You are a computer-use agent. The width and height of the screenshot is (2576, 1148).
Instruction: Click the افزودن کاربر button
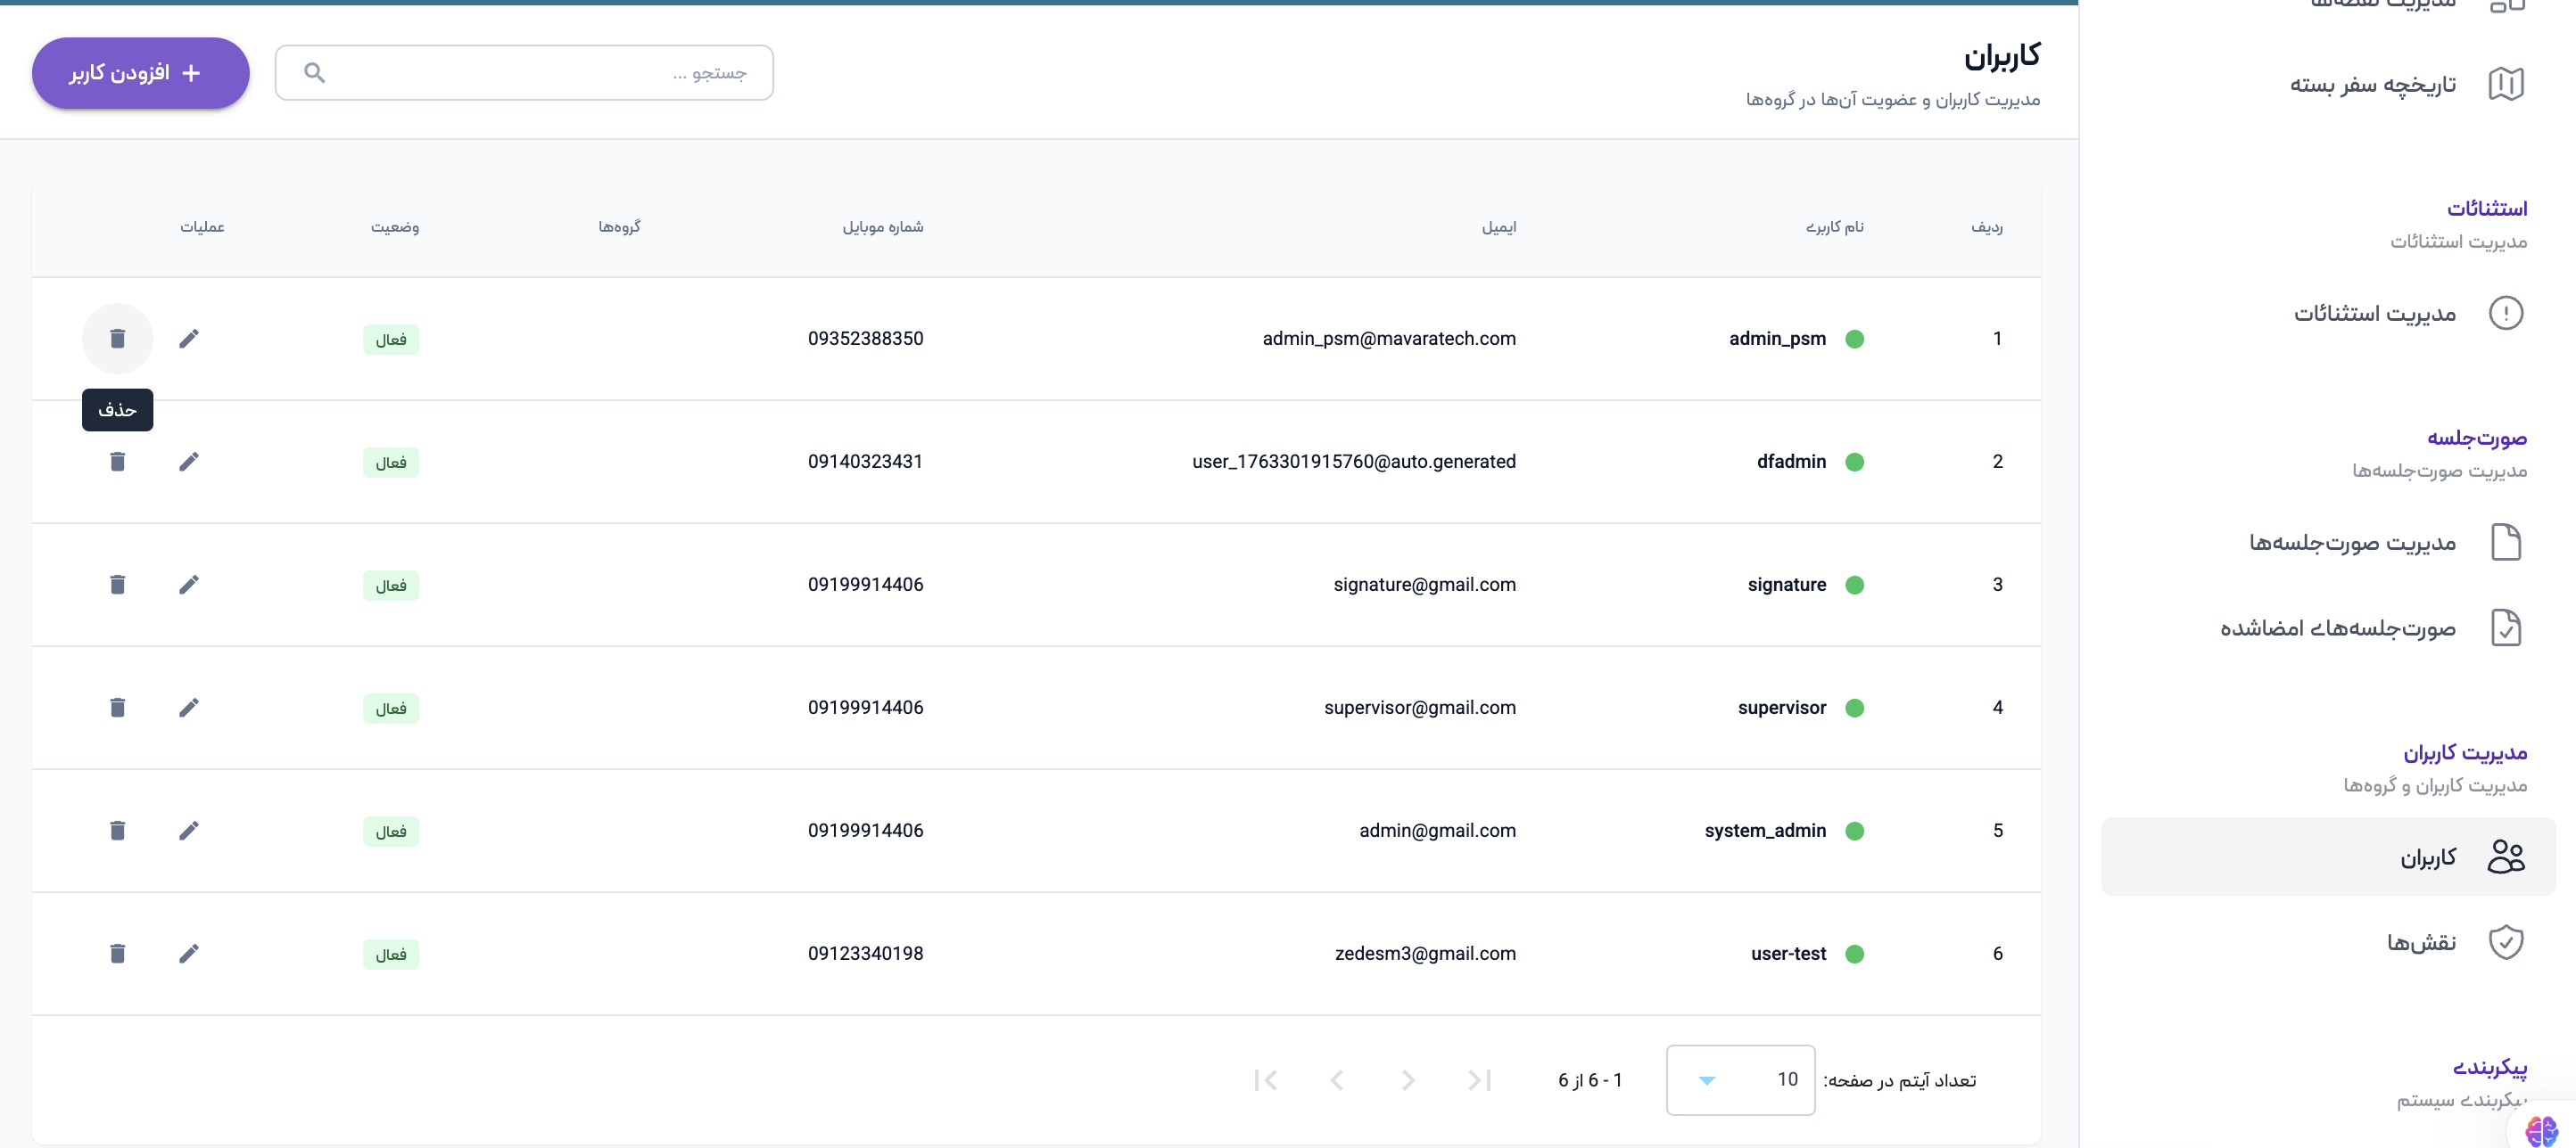click(140, 73)
